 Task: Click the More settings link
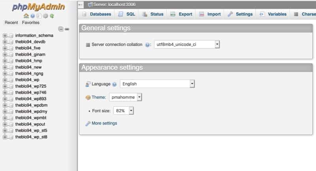[104, 123]
